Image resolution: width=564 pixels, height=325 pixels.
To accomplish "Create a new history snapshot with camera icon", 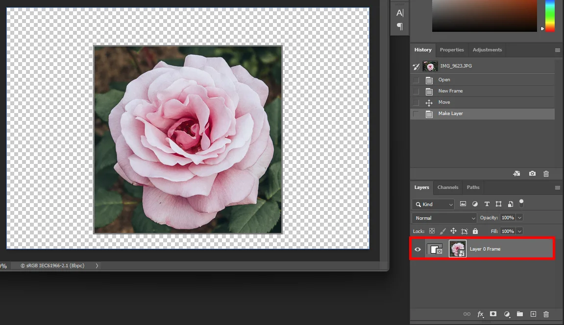I will pos(532,173).
